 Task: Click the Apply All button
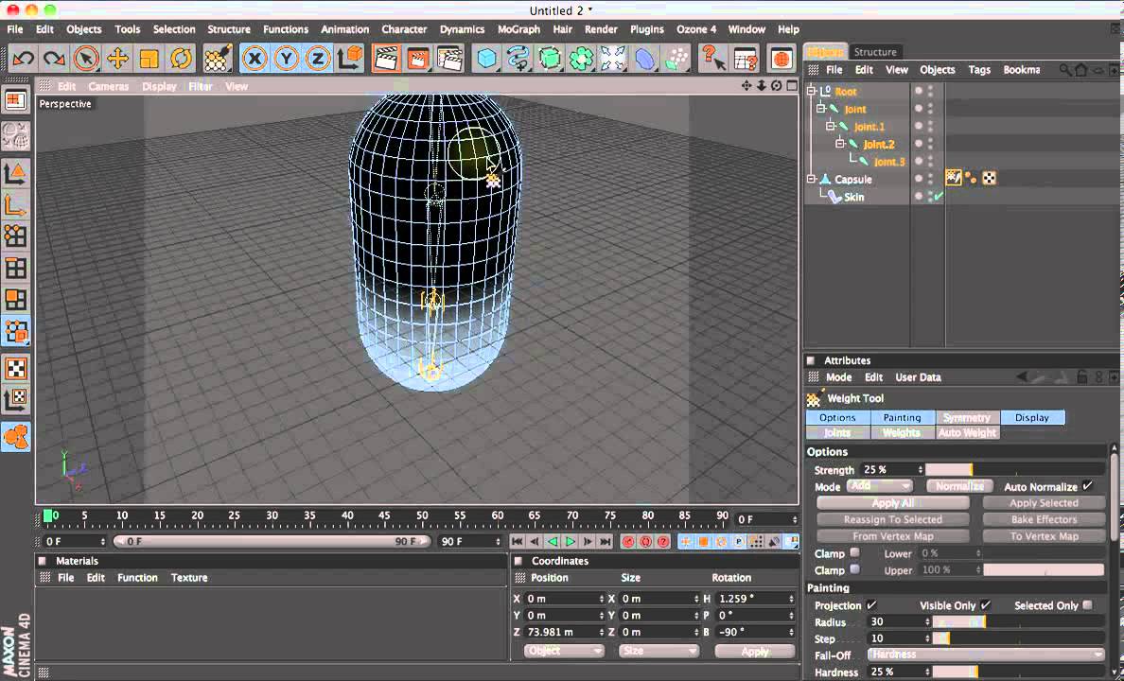[892, 503]
